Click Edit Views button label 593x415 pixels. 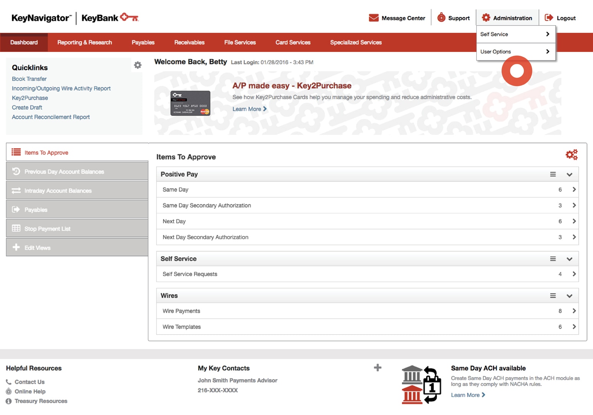tap(37, 248)
